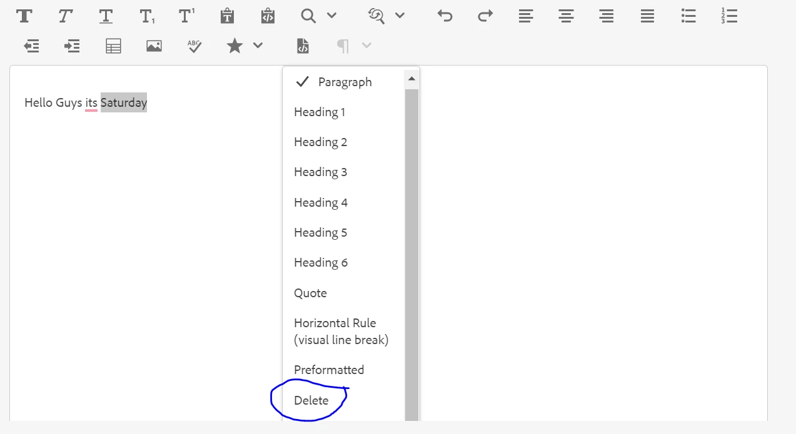Image resolution: width=796 pixels, height=434 pixels.
Task: Click the paragraph formats pilcrow icon
Action: click(x=343, y=46)
